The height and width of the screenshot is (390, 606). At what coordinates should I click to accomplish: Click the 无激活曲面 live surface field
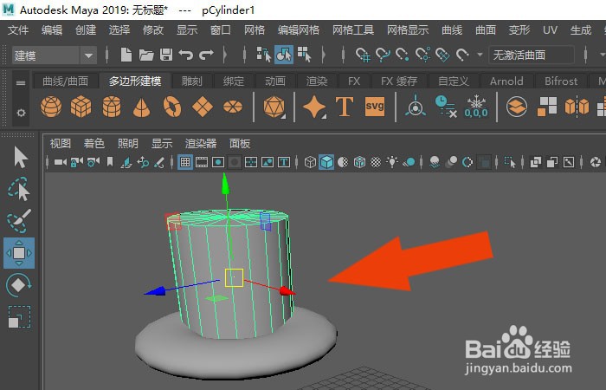tap(531, 55)
